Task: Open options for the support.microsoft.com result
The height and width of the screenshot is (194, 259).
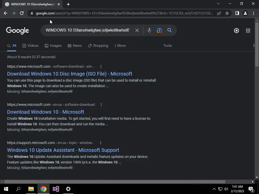Action: coord(101,143)
